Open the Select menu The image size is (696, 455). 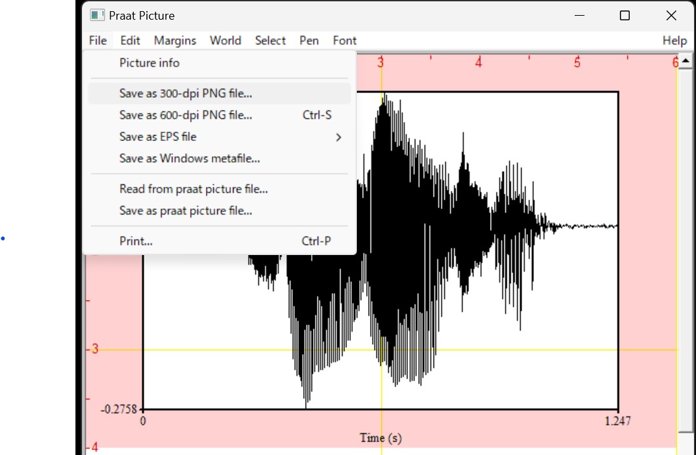coord(270,40)
